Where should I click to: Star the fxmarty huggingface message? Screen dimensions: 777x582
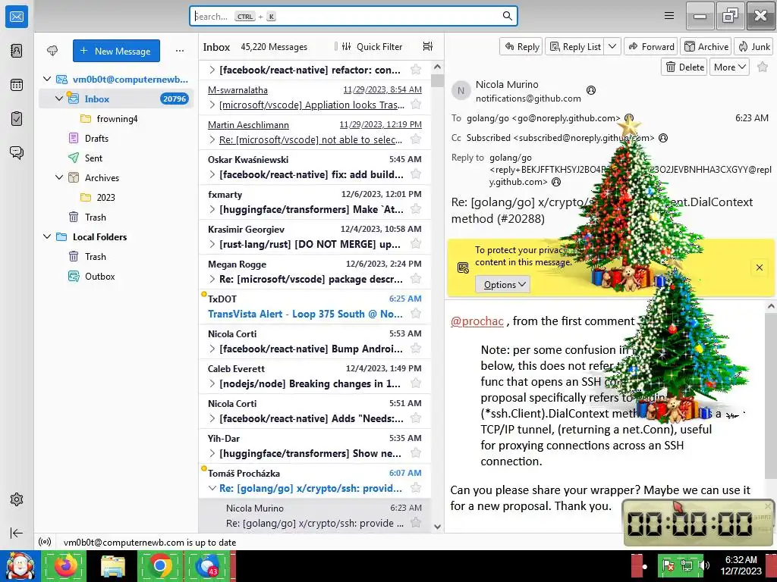416,209
